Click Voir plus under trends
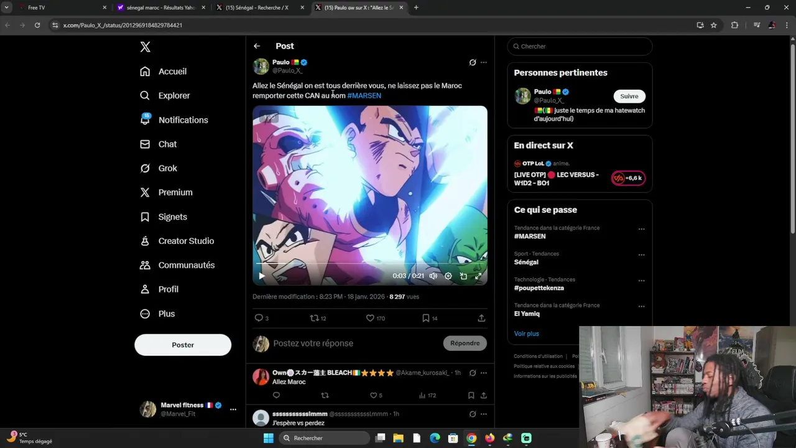 point(527,334)
